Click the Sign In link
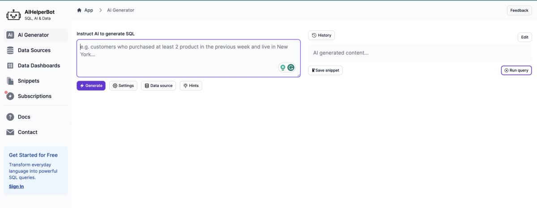 click(x=16, y=187)
